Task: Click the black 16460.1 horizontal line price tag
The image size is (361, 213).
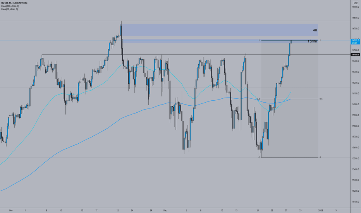Action: click(x=355, y=55)
